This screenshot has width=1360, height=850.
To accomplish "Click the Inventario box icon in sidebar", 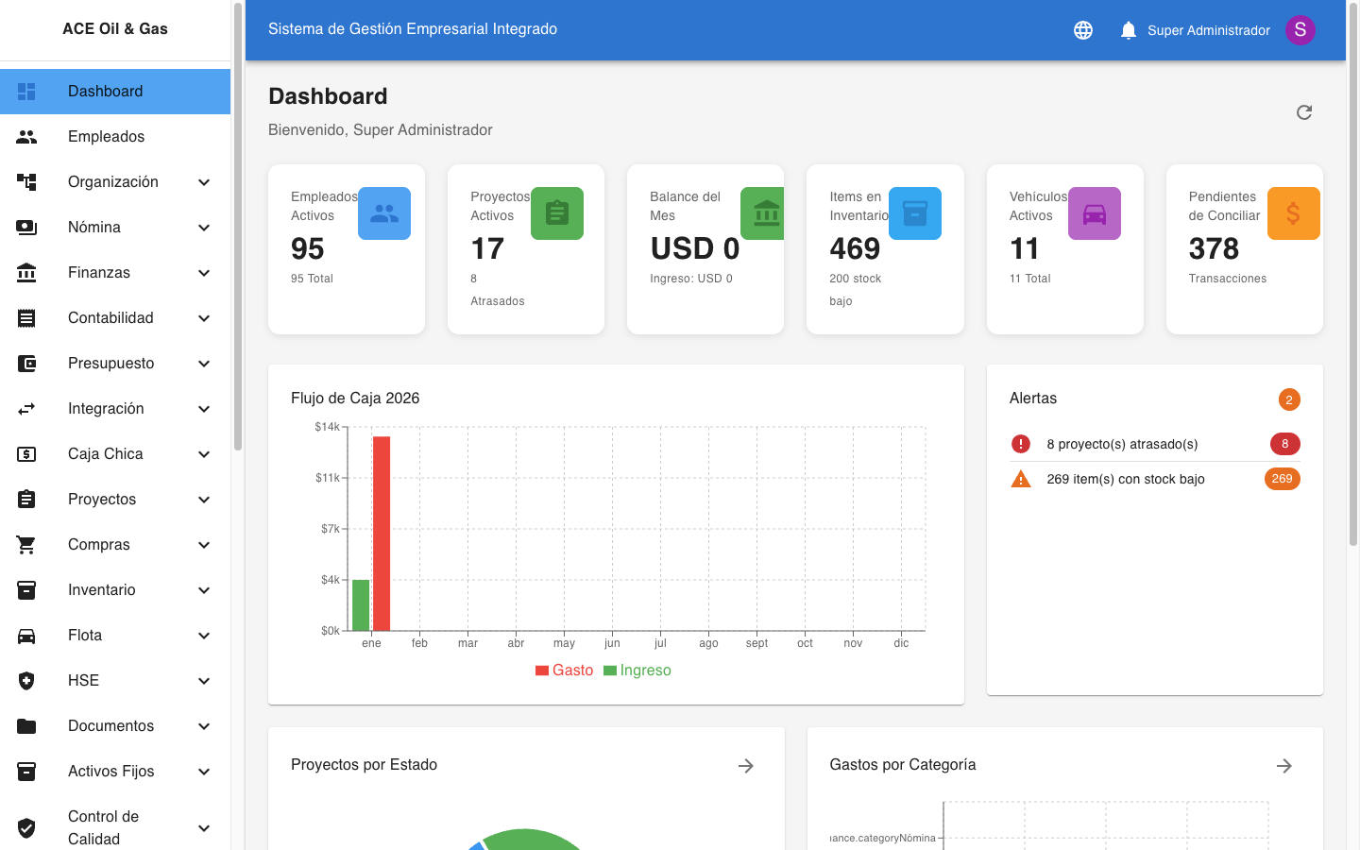I will 25,589.
